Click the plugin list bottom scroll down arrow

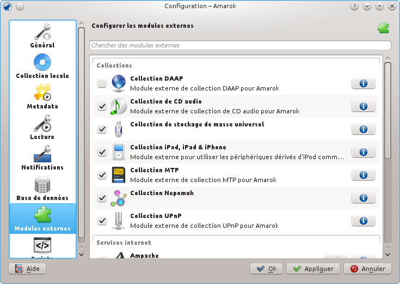coord(387,255)
